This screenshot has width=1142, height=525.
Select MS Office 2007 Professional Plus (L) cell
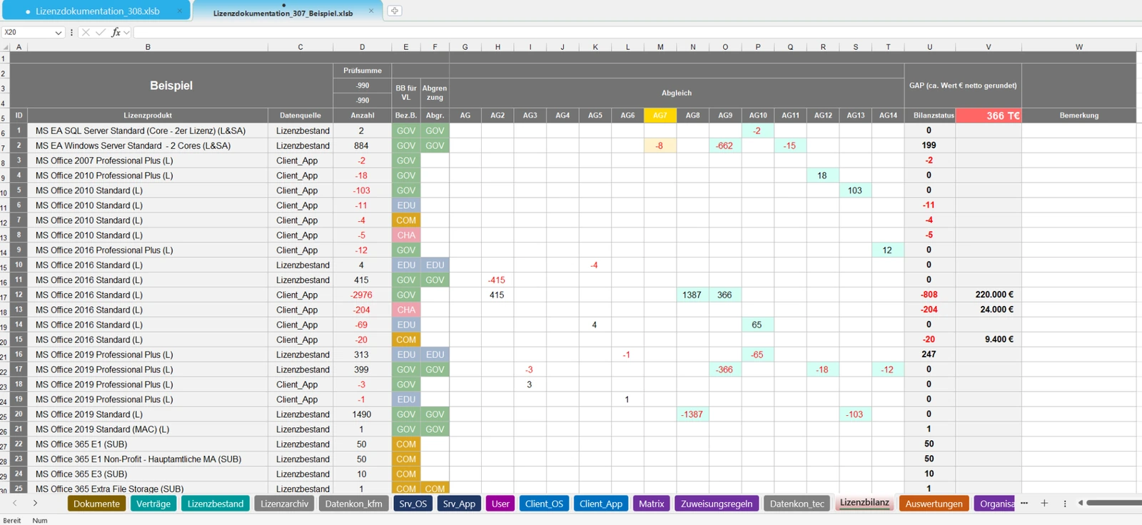[148, 160]
